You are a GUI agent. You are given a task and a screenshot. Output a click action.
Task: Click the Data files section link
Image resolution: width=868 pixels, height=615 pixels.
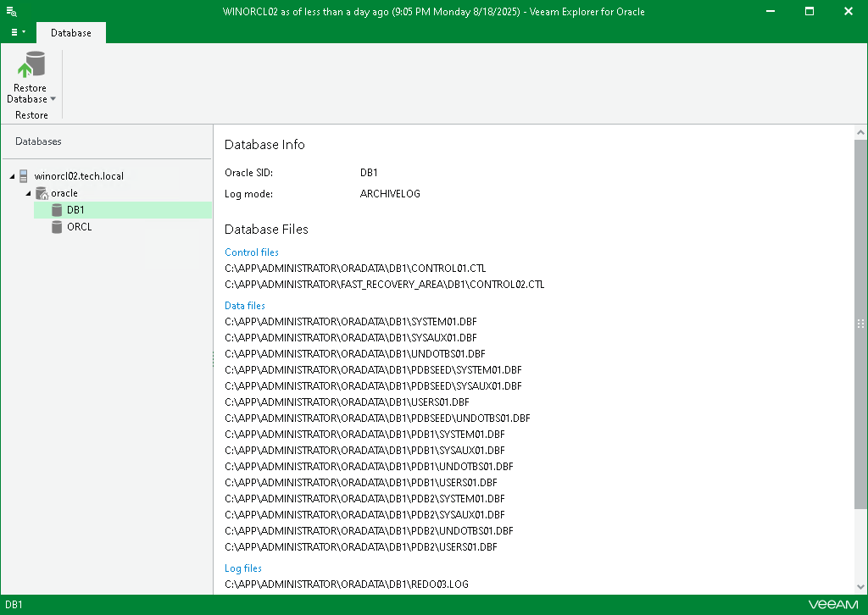pyautogui.click(x=245, y=306)
